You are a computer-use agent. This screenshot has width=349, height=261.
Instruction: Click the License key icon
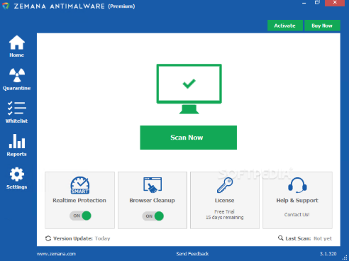point(225,185)
